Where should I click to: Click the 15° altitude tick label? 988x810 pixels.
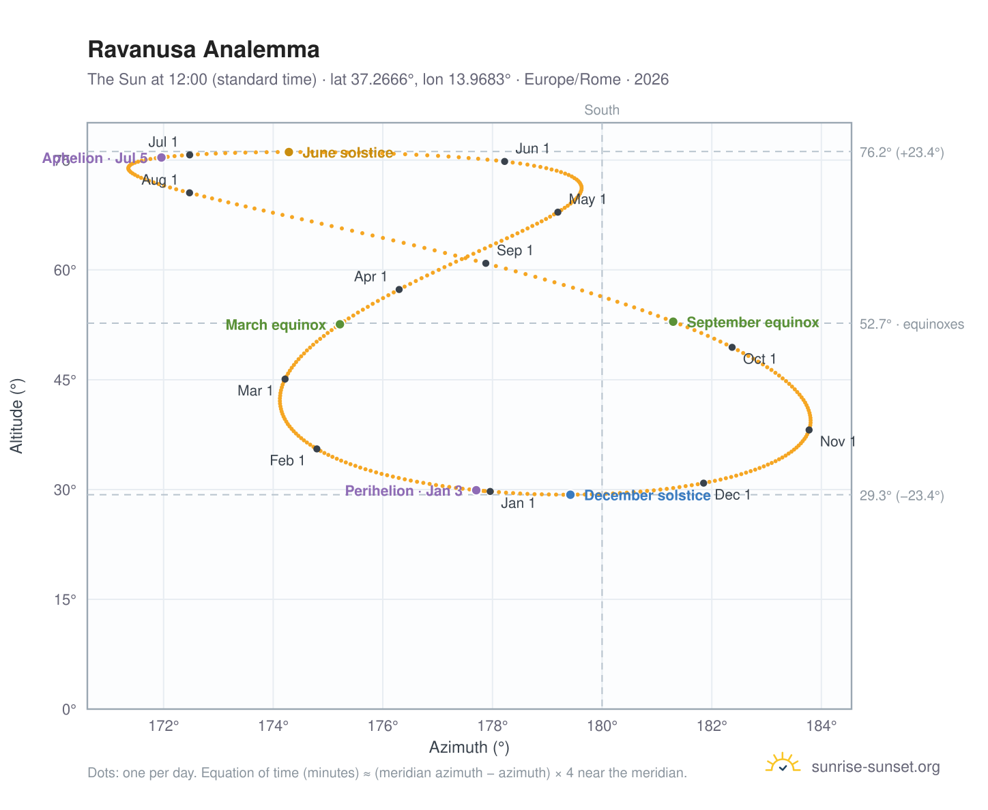tap(65, 600)
